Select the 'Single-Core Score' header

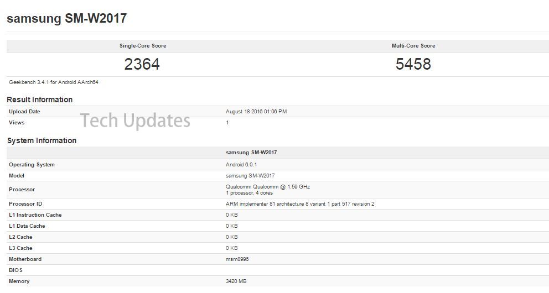pos(143,46)
